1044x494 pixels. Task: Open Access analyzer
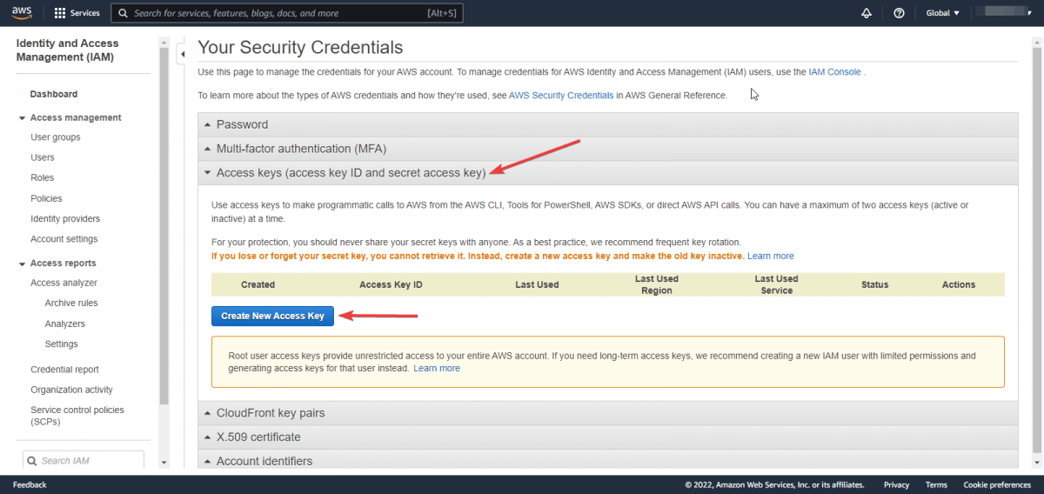64,283
